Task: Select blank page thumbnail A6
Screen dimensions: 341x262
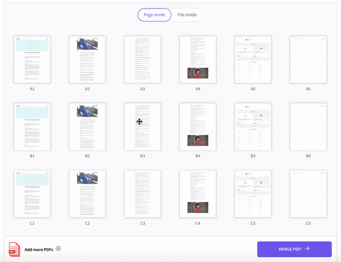Action: click(x=309, y=60)
